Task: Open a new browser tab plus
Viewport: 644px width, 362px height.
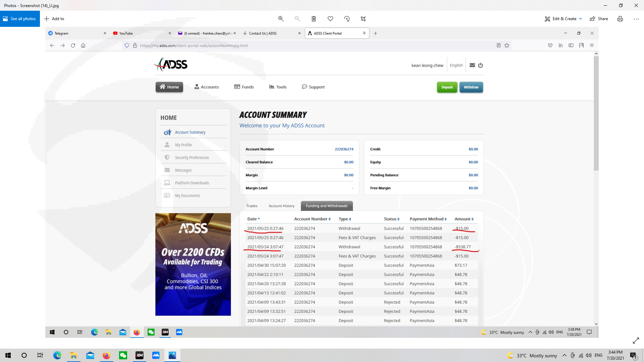Action: click(375, 33)
